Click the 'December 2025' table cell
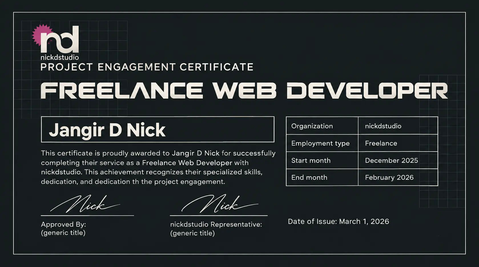 click(398, 160)
